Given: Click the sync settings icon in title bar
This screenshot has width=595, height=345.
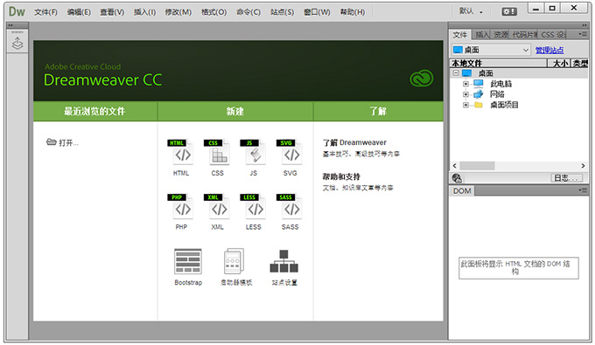Looking at the screenshot, I should click(509, 11).
